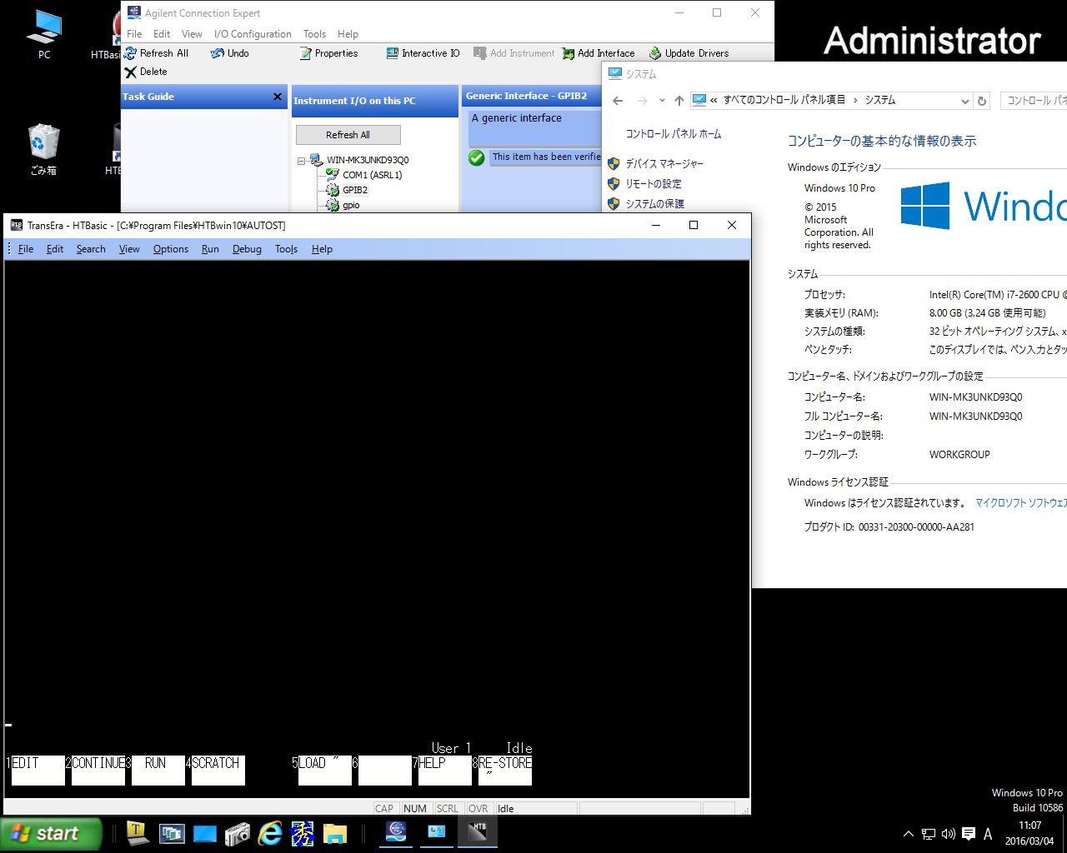This screenshot has height=853, width=1067.
Task: Open Debug menu in HTBasic
Action: point(247,249)
